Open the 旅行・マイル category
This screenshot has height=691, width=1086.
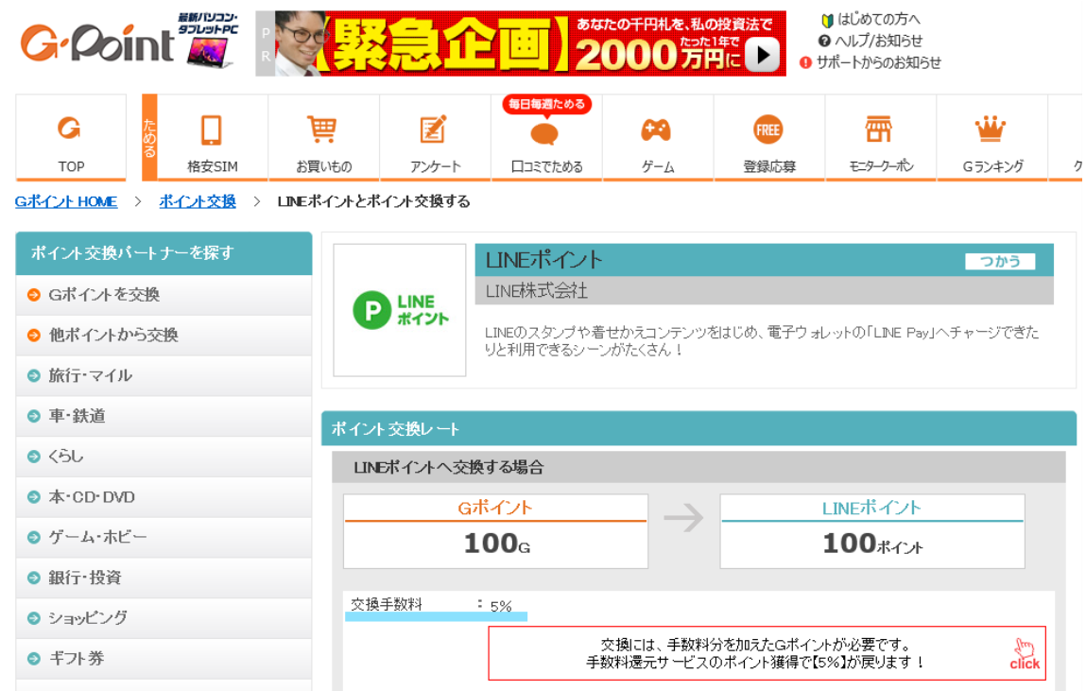(164, 376)
